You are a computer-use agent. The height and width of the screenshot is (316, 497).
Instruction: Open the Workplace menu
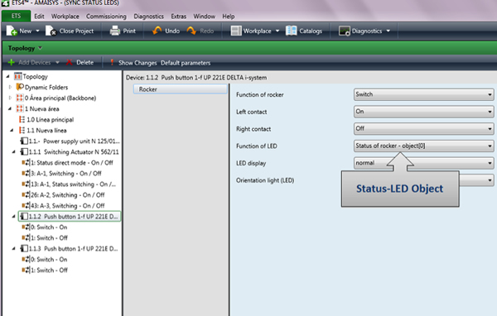(x=65, y=17)
